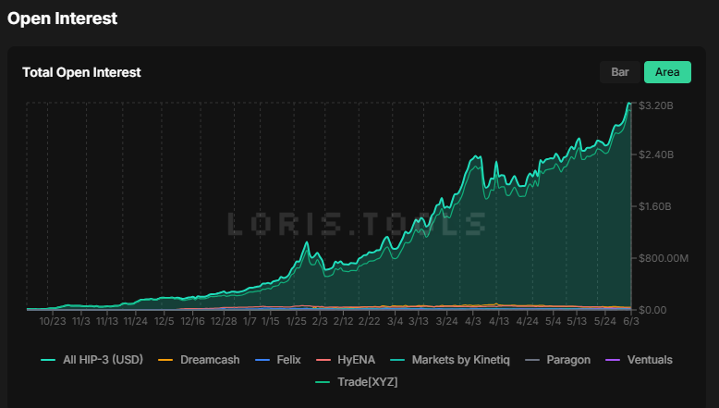The height and width of the screenshot is (408, 719).
Task: Toggle Dreamcash legend series
Action: pos(199,360)
